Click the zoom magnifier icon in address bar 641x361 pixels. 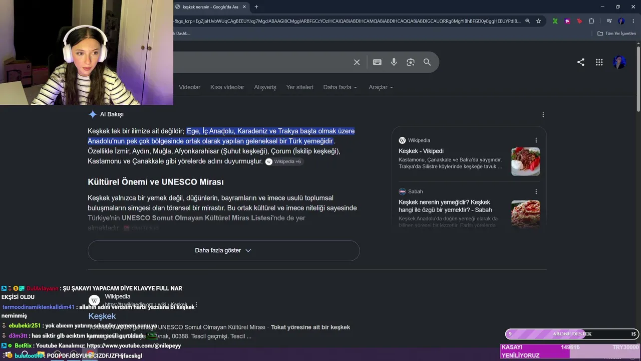click(527, 21)
